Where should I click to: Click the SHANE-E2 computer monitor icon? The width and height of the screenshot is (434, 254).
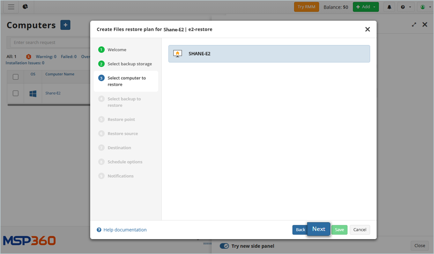tap(177, 53)
